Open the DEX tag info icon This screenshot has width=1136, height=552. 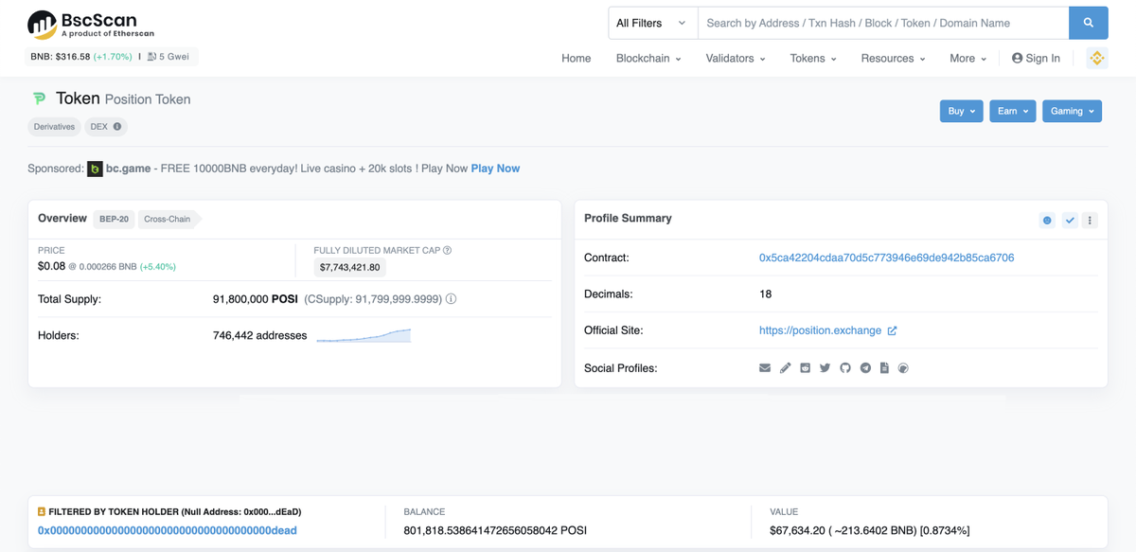click(x=117, y=127)
